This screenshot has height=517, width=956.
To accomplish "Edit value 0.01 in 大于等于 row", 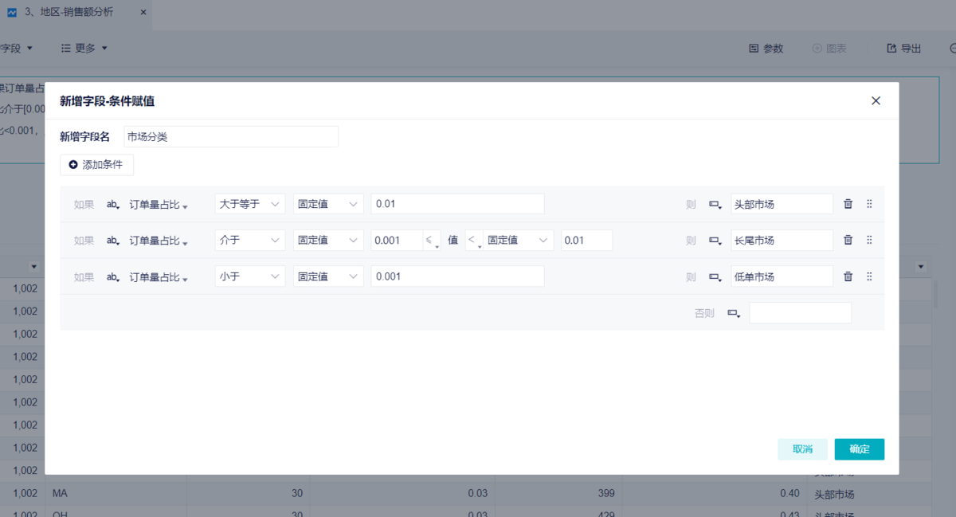I will 457,204.
